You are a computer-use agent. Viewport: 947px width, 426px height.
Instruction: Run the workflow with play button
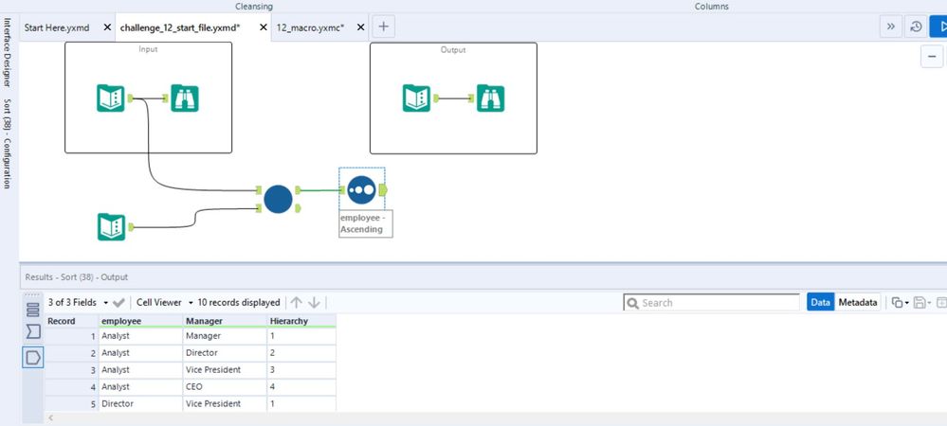pyautogui.click(x=939, y=27)
